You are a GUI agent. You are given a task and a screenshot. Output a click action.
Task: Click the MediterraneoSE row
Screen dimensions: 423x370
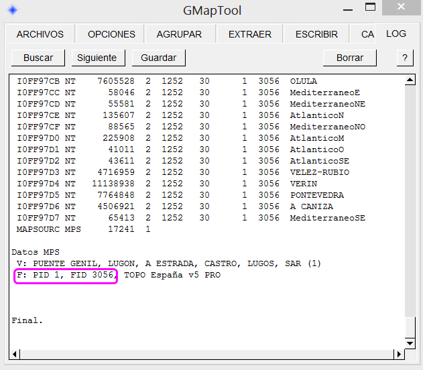point(191,218)
